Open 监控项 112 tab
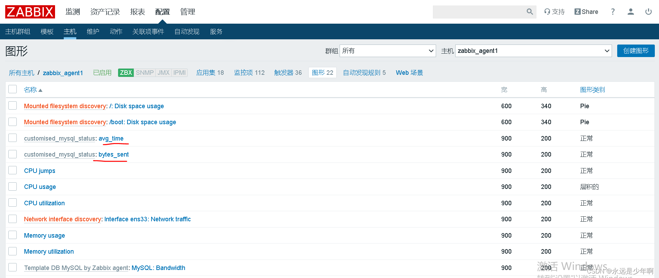The width and height of the screenshot is (659, 278). [x=249, y=73]
